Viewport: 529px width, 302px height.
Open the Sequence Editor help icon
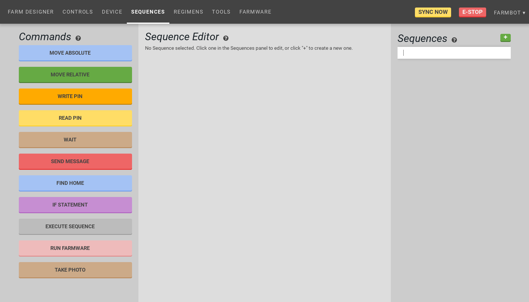[226, 38]
